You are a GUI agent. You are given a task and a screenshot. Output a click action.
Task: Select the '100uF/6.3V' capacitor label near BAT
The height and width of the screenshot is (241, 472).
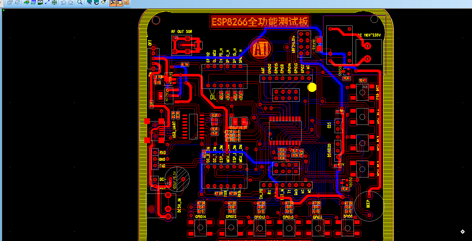click(x=175, y=181)
